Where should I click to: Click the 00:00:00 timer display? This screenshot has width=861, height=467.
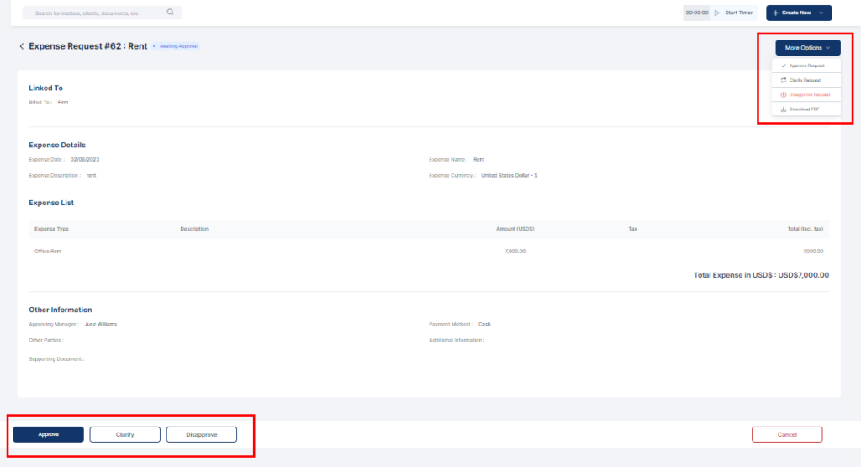pos(697,13)
